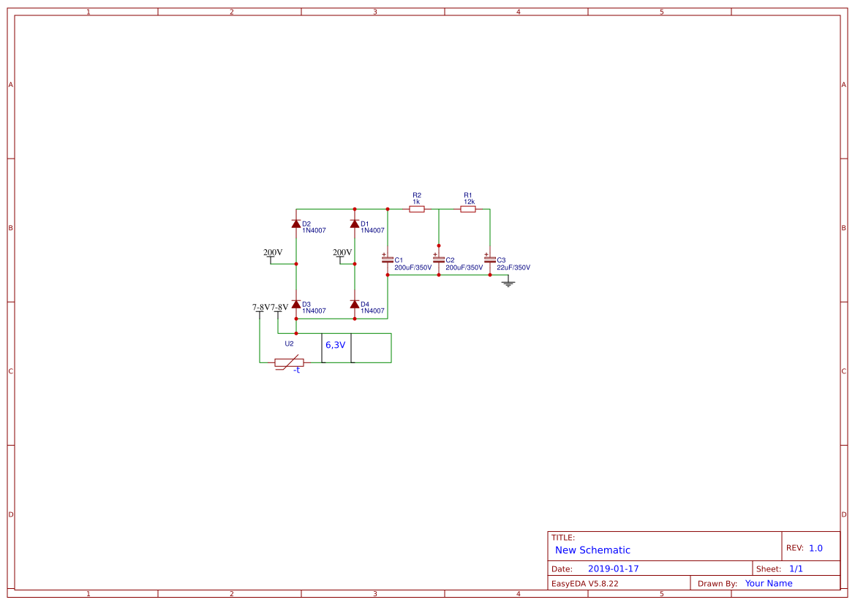Select the REV 1.0 value
This screenshot has width=855, height=605.
816,548
